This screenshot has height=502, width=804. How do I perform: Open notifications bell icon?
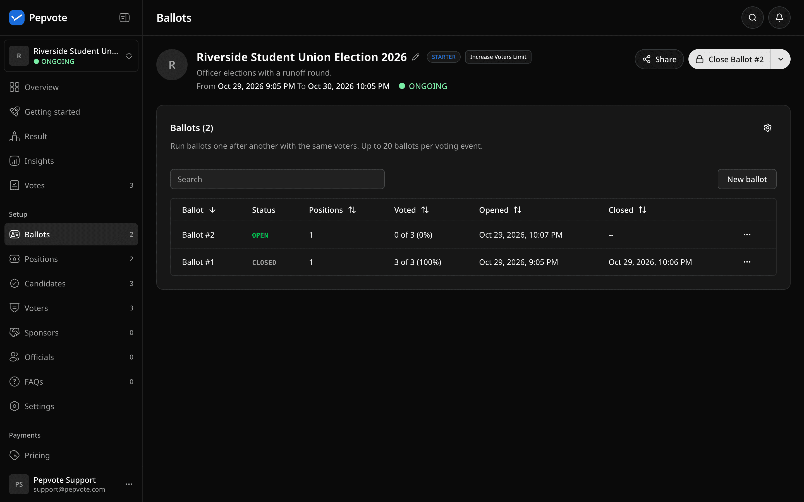point(779,18)
